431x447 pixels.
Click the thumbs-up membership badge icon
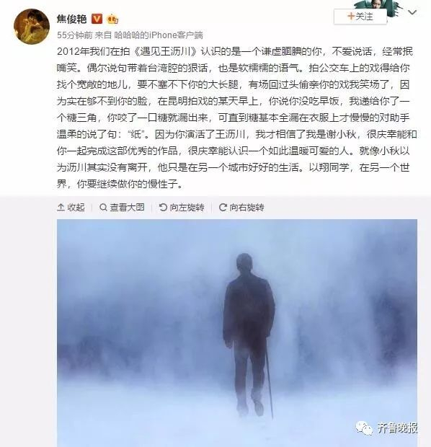[x=112, y=19]
